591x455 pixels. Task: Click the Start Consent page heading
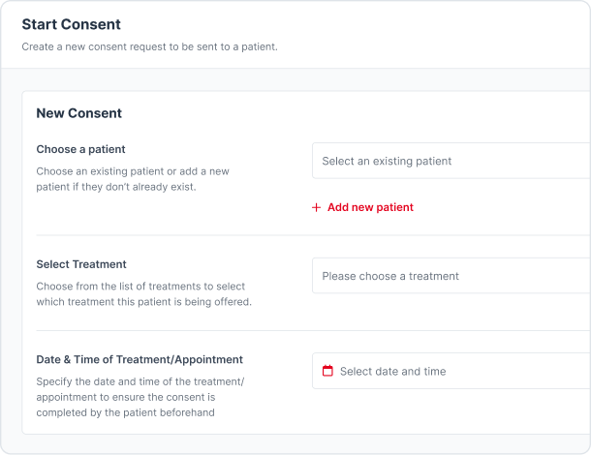pos(72,24)
